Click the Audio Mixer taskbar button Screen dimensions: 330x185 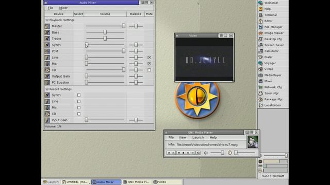pos(106,182)
